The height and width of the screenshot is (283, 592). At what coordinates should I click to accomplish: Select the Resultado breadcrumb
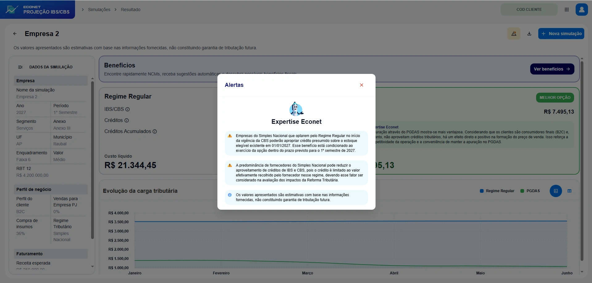(x=131, y=10)
